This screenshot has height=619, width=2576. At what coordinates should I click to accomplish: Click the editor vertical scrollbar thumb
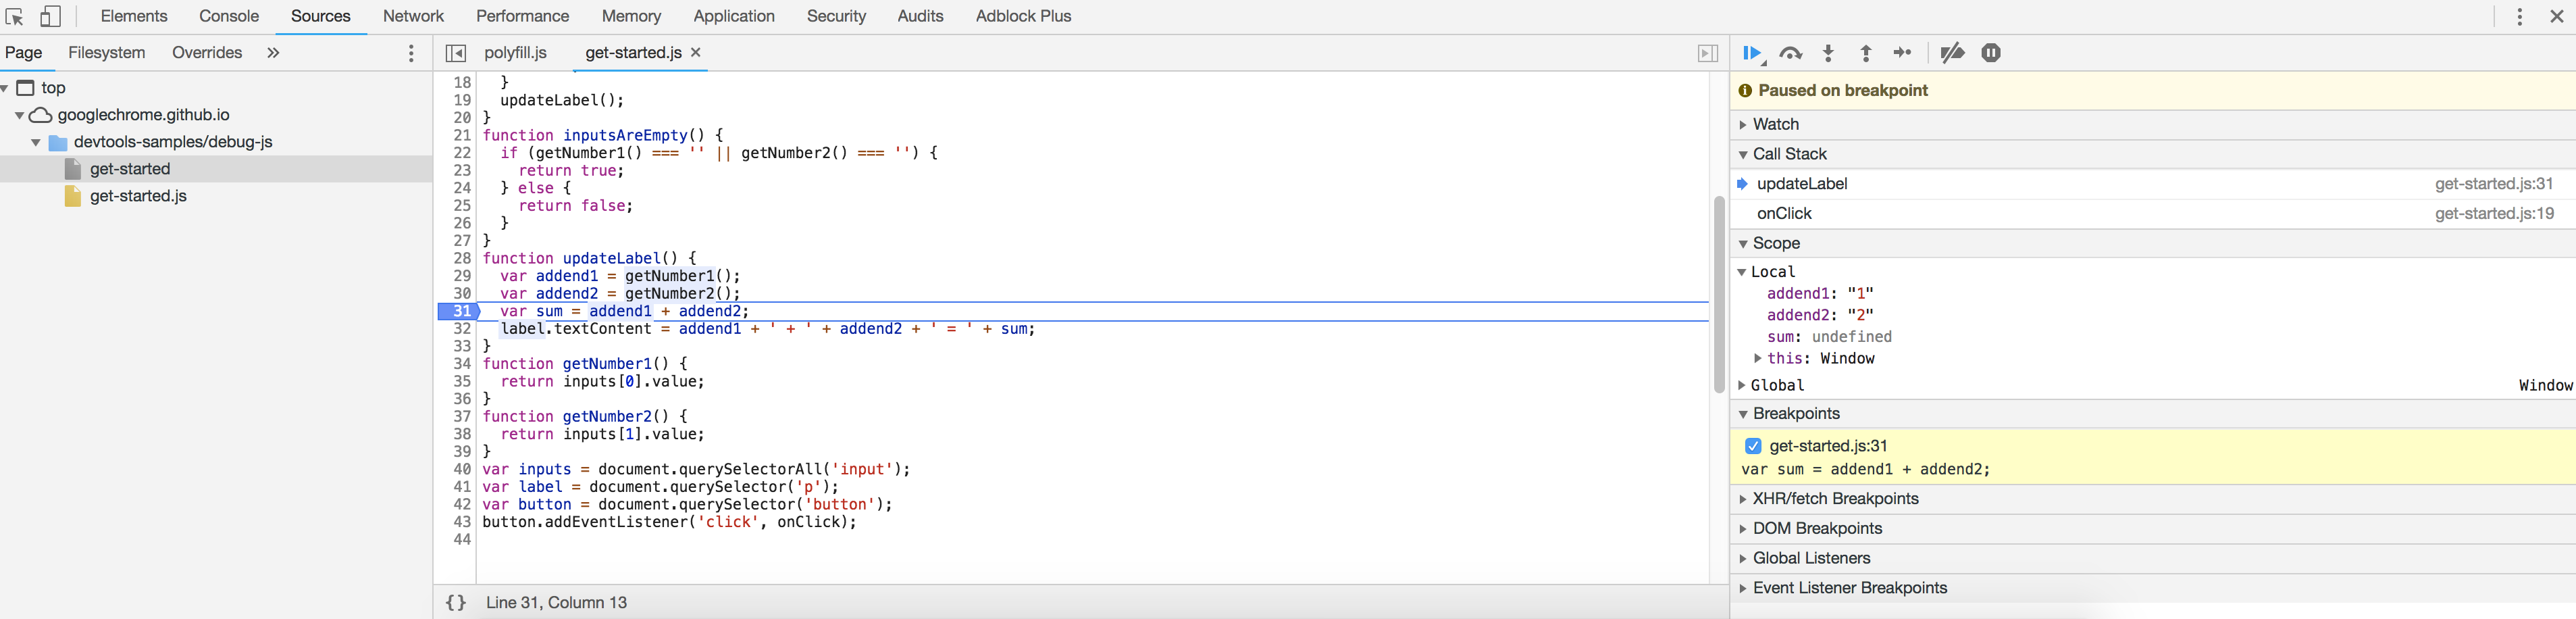pyautogui.click(x=1719, y=294)
